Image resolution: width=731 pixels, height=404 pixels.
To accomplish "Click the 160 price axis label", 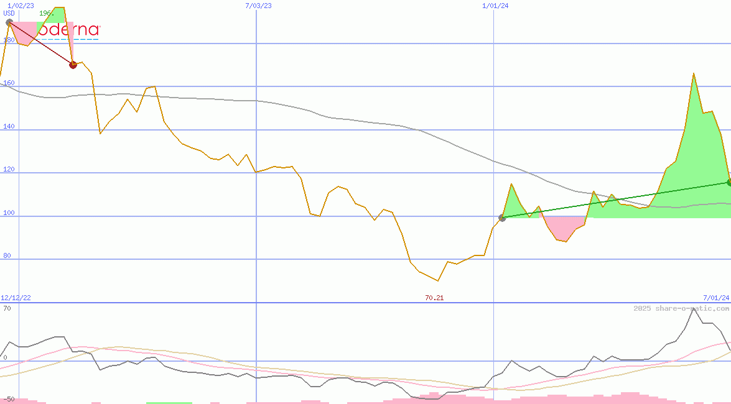I will (x=9, y=83).
